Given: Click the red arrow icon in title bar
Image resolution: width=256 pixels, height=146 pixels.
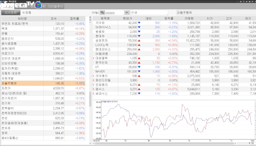Looking at the screenshot, I should [237, 2].
